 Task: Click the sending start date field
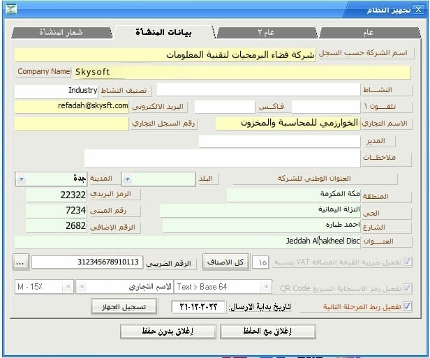pos(198,306)
